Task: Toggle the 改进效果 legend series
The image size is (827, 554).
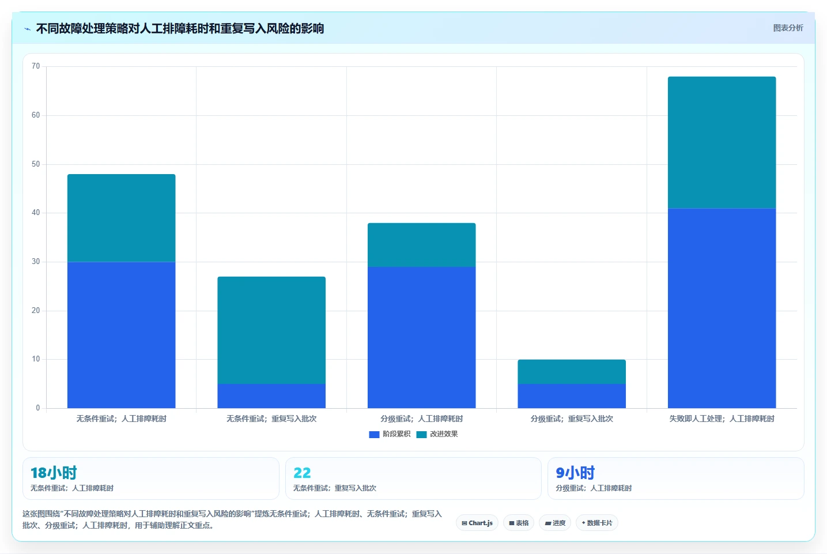Action: click(x=437, y=434)
